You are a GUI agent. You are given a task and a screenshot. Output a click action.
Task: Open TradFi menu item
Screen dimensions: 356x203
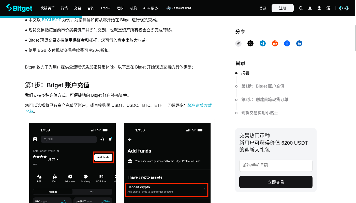click(x=106, y=8)
